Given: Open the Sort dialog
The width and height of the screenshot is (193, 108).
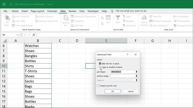Looking at the screenshot, I should tap(108, 19).
